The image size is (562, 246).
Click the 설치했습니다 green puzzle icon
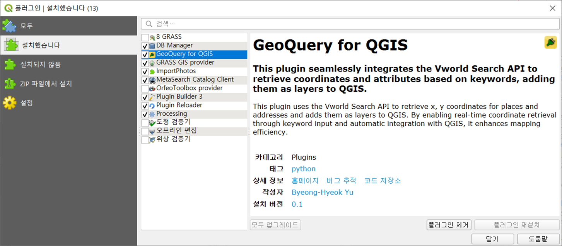click(11, 45)
